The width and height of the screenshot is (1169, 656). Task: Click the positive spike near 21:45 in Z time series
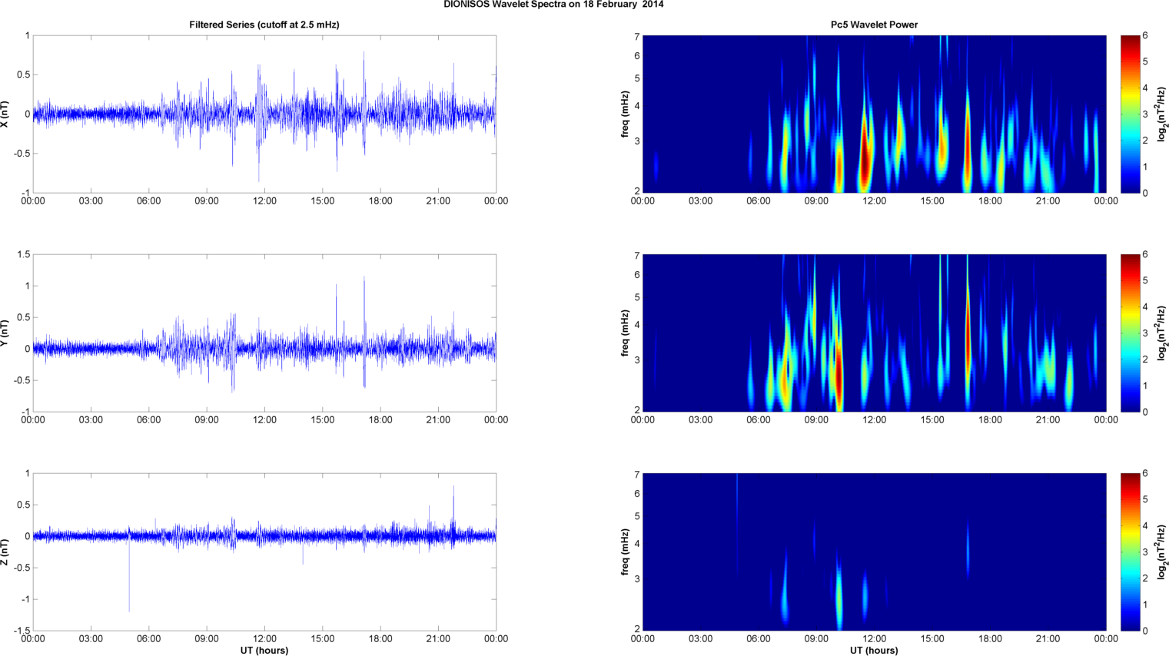[x=453, y=511]
